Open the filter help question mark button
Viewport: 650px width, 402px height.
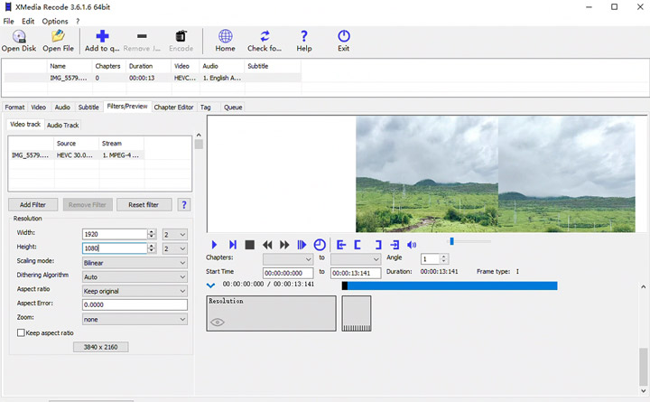pyautogui.click(x=184, y=205)
